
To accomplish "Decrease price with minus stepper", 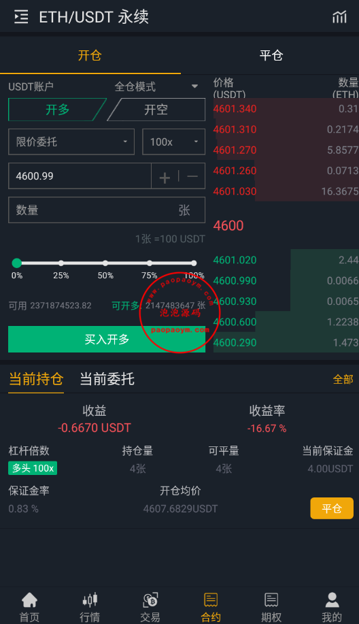I will click(192, 176).
